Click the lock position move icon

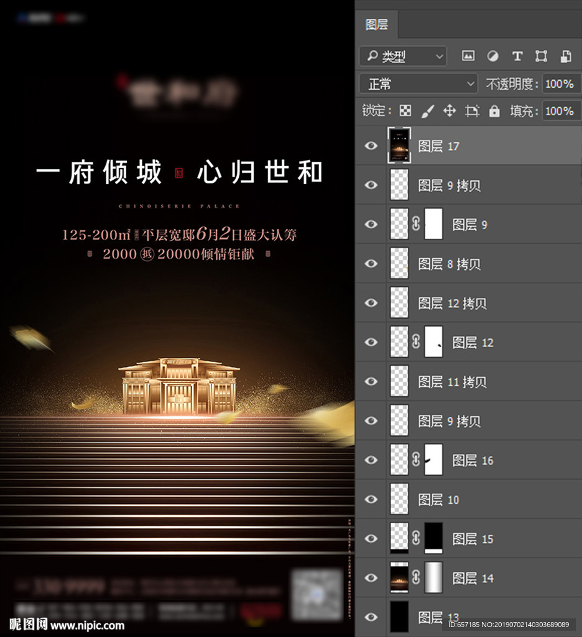click(x=449, y=111)
